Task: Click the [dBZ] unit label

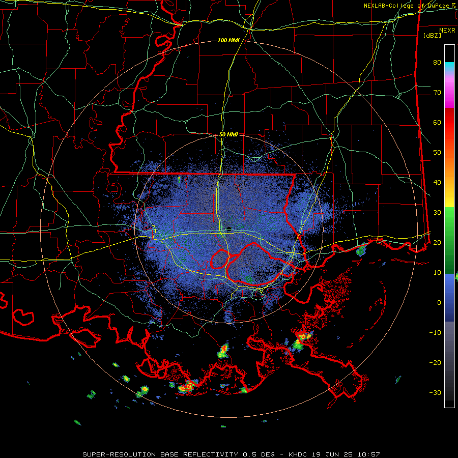Action: coord(432,35)
